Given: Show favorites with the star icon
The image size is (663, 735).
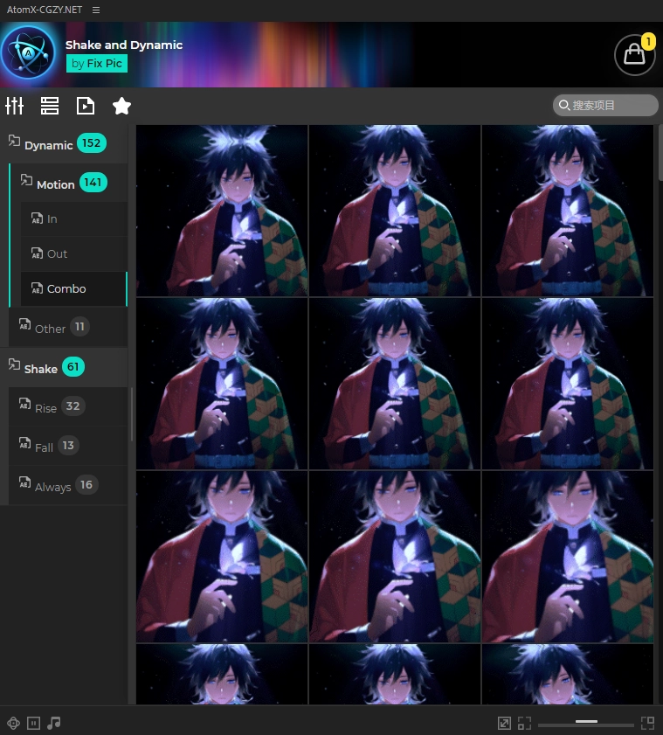Looking at the screenshot, I should coord(121,106).
